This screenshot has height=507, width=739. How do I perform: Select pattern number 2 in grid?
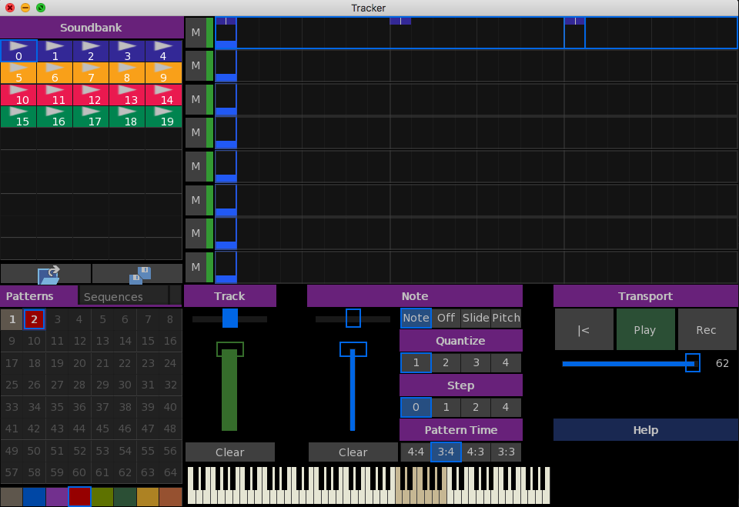click(34, 319)
